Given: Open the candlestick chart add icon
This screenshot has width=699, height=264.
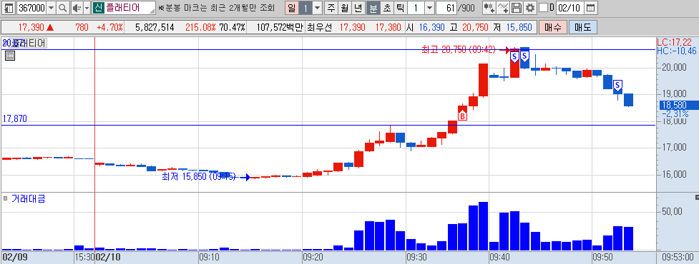Looking at the screenshot, I should pyautogui.click(x=489, y=8).
